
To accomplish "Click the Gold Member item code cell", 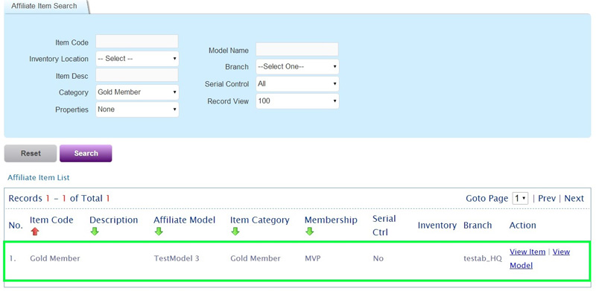I will pyautogui.click(x=55, y=258).
